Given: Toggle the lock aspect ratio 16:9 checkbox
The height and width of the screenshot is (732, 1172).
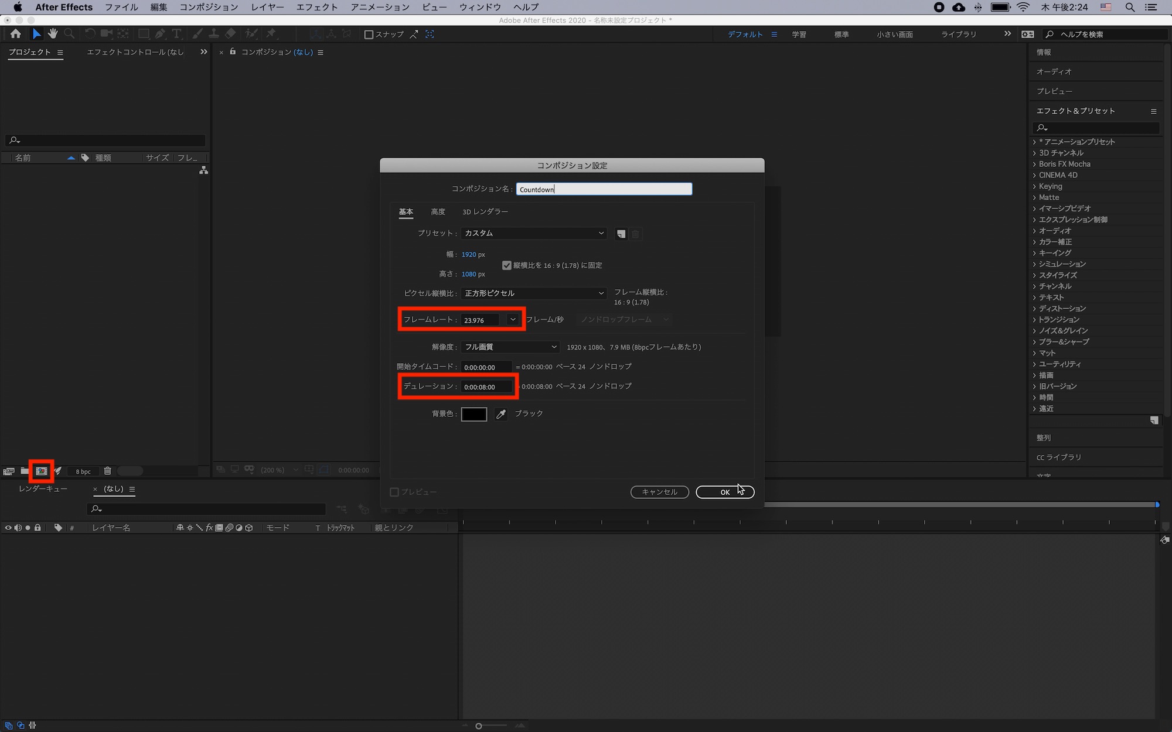Looking at the screenshot, I should (x=507, y=265).
